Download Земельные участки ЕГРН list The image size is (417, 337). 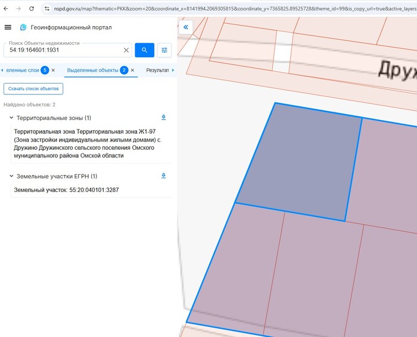[164, 176]
